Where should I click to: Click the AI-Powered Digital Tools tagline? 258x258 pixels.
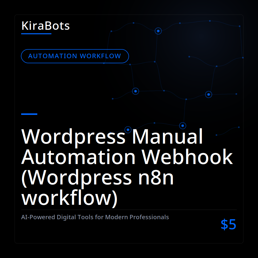click(95, 217)
